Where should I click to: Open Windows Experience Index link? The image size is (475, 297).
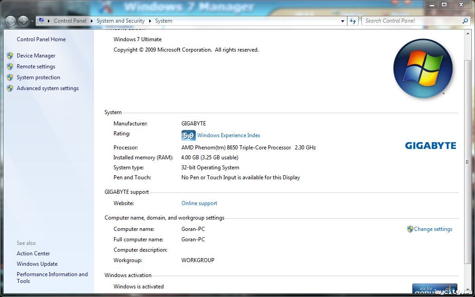[229, 135]
